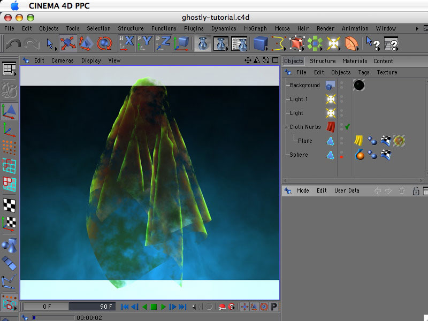This screenshot has width=428, height=321.
Task: Select the black material tag on Background
Action: click(x=359, y=85)
